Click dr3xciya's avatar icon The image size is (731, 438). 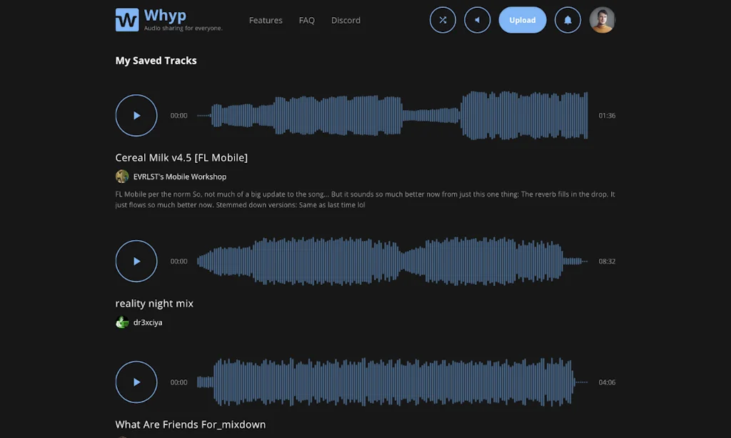[122, 322]
